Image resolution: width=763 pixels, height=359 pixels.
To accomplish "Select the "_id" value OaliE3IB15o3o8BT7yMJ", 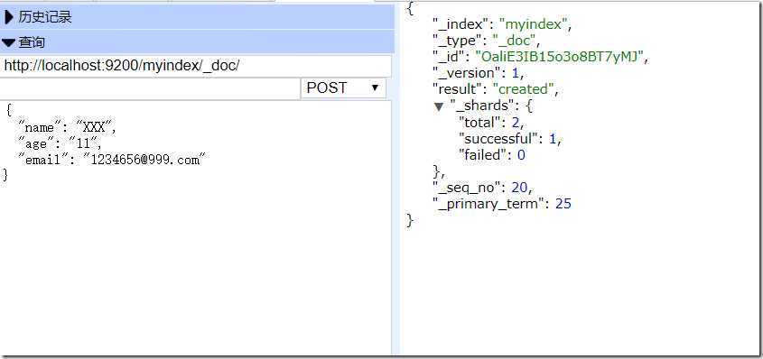I will pyautogui.click(x=559, y=57).
